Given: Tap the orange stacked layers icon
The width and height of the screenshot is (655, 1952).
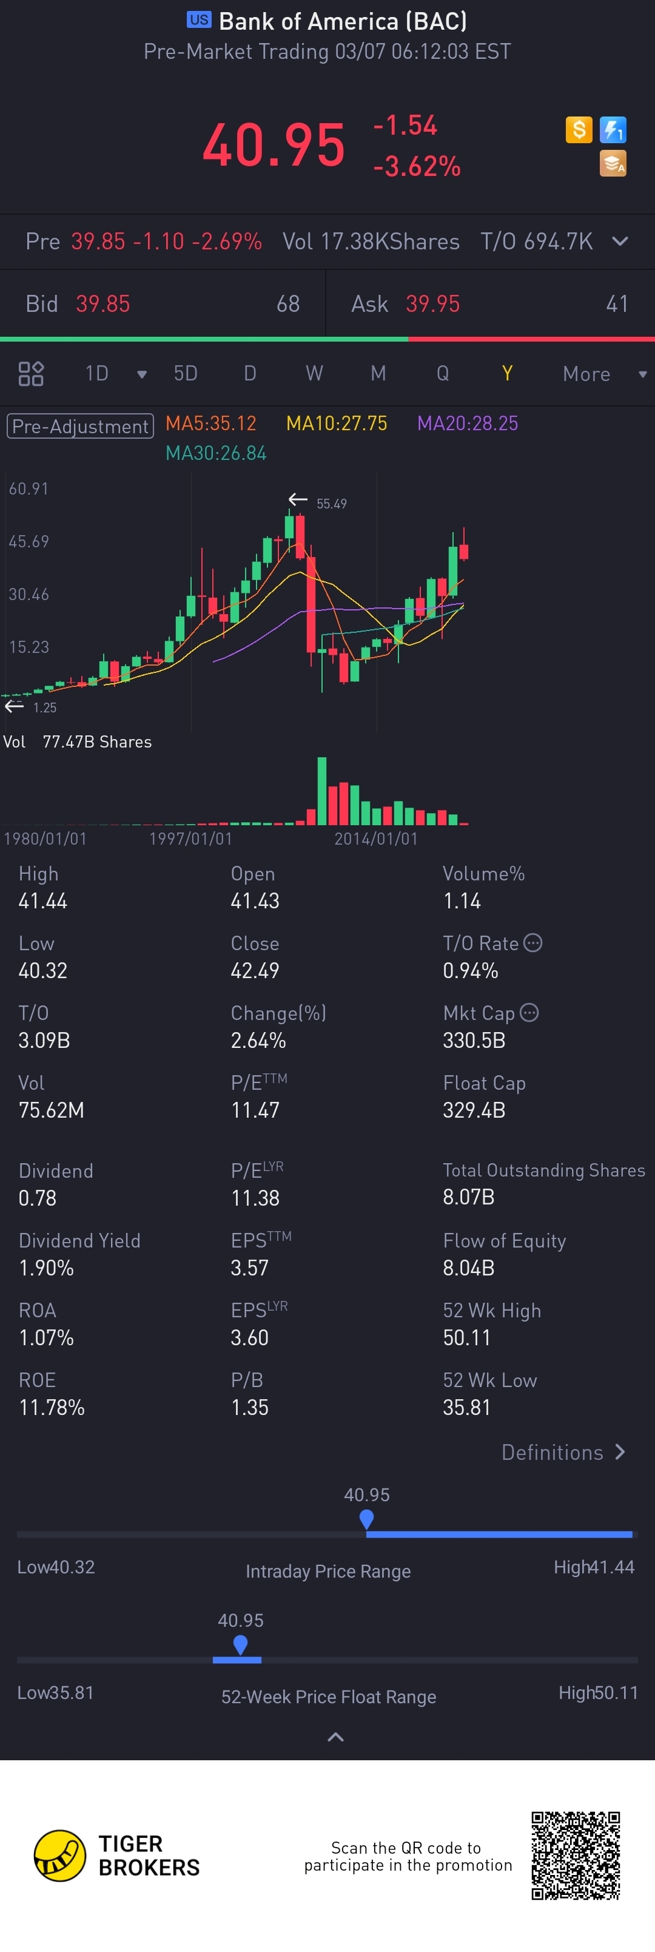Looking at the screenshot, I should [613, 163].
